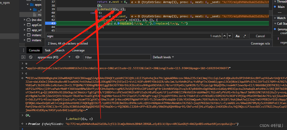
Task: Set breakpoint on line number 39
Action: 53,9
